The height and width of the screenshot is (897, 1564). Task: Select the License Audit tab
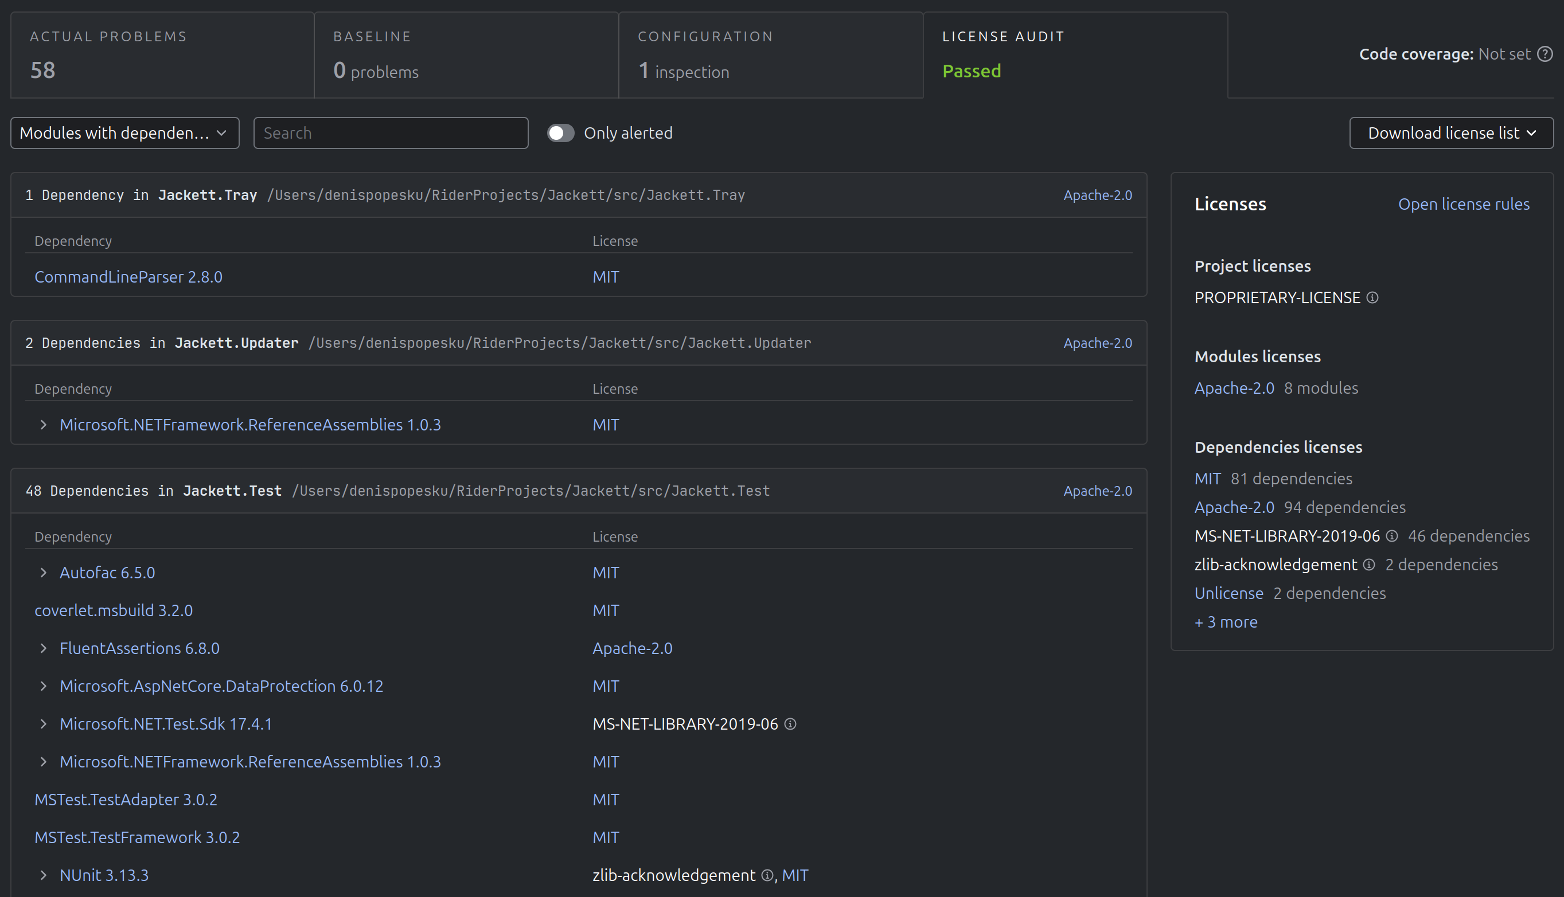click(1075, 55)
